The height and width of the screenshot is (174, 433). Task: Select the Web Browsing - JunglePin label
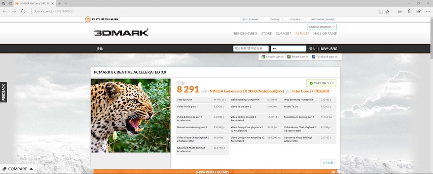(x=245, y=100)
